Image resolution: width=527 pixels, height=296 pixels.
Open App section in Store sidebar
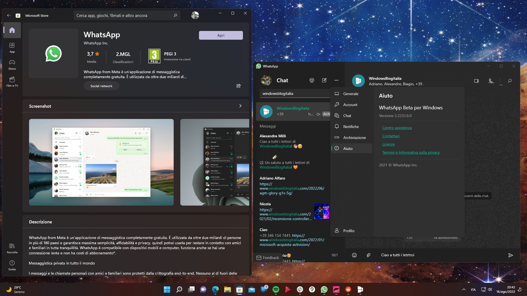click(x=12, y=48)
